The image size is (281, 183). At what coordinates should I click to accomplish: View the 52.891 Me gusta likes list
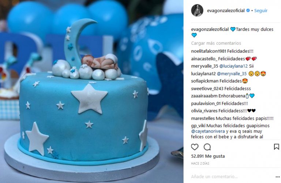208,156
